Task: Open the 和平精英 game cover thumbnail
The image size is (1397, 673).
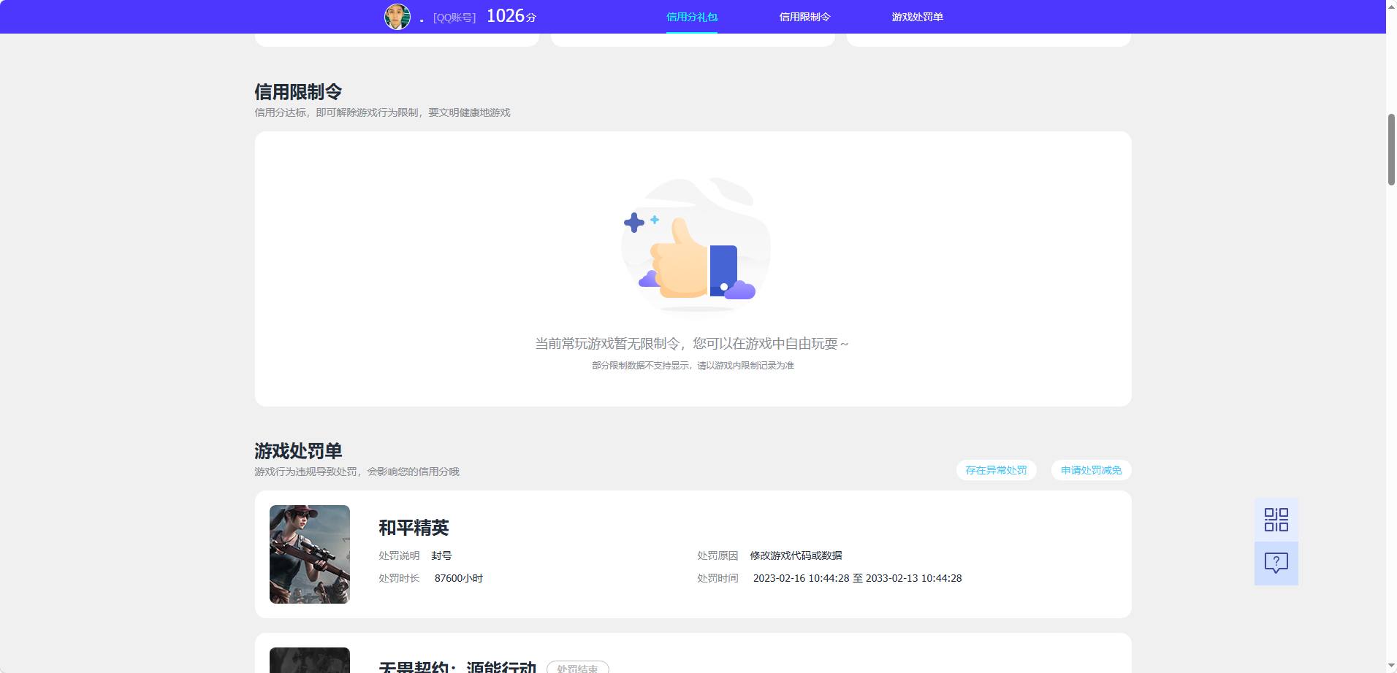Action: tap(310, 554)
